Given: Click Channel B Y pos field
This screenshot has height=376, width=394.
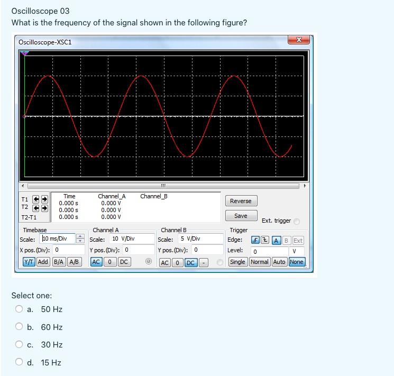Looking at the screenshot, I should point(207,250).
